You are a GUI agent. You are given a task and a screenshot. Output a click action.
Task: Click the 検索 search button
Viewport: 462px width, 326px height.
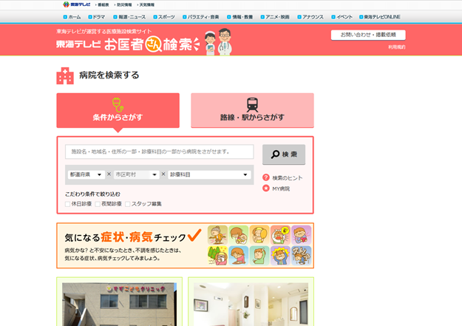coord(284,154)
